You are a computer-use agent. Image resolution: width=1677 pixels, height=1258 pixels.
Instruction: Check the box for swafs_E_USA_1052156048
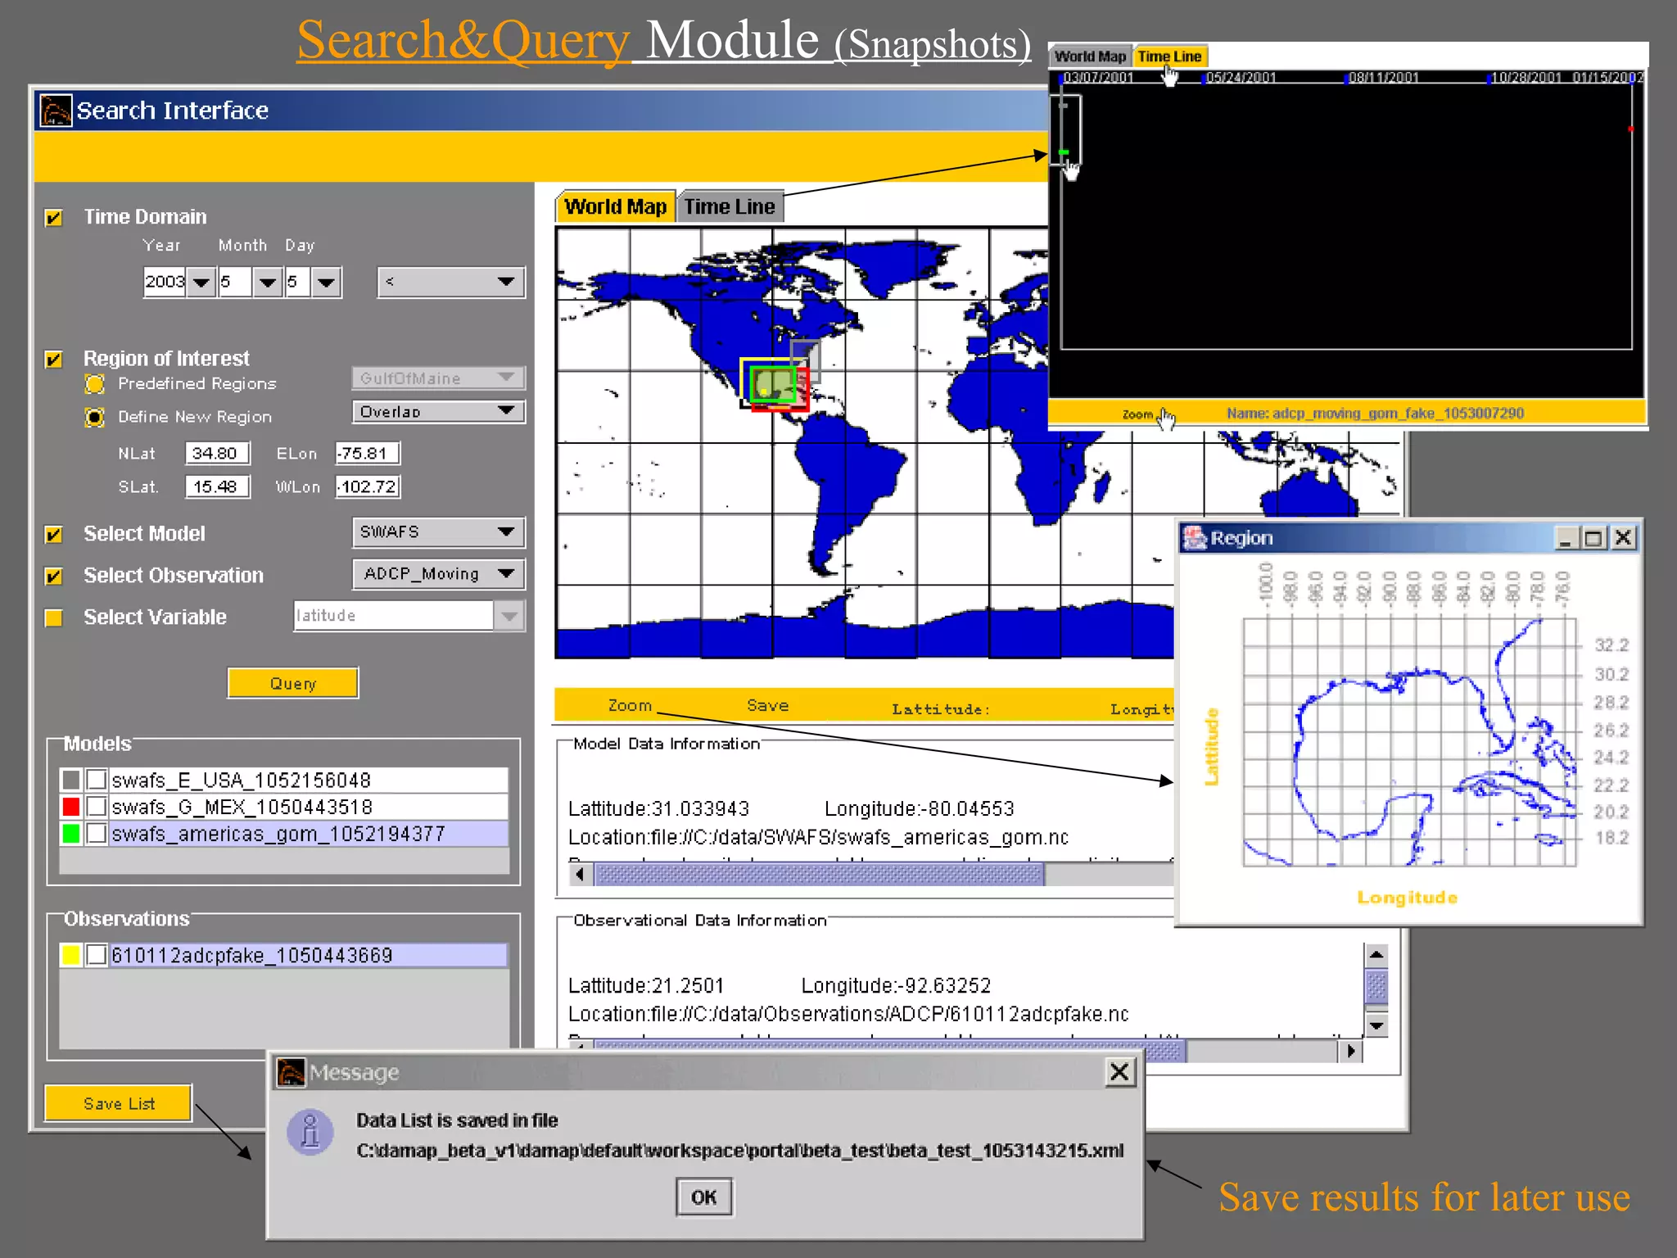(x=97, y=780)
